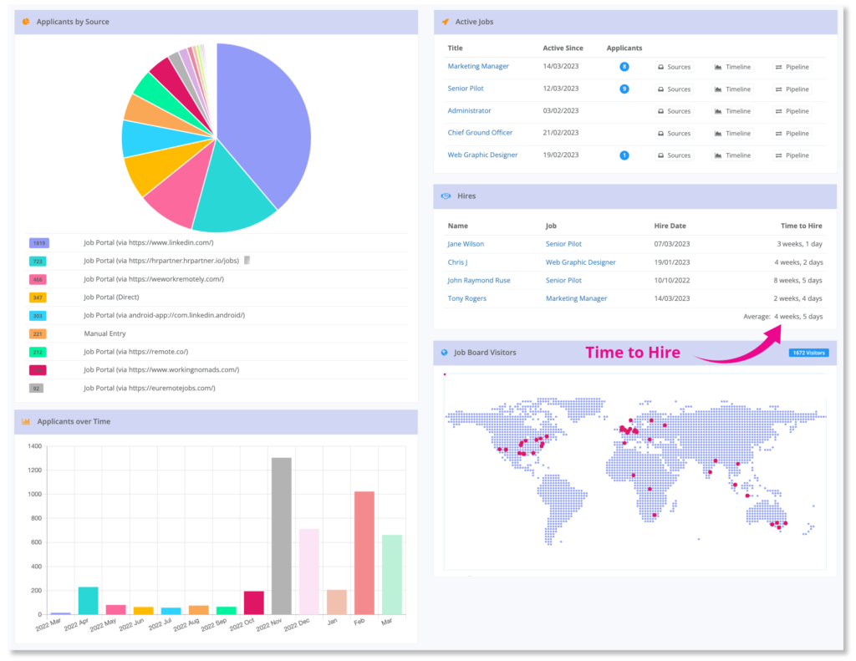The height and width of the screenshot is (661, 856).
Task: Click the Hires handshake icon
Action: point(446,196)
